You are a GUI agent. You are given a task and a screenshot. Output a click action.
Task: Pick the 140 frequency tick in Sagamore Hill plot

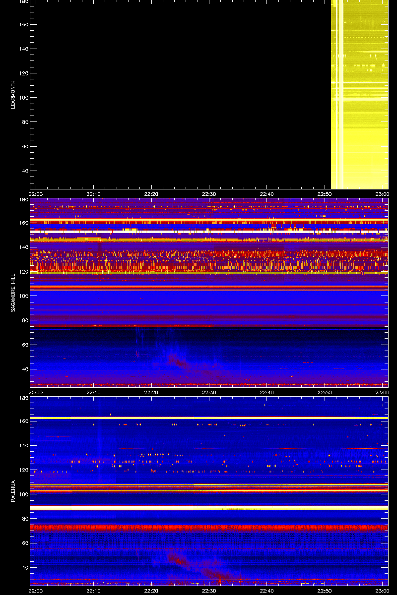coord(24,247)
